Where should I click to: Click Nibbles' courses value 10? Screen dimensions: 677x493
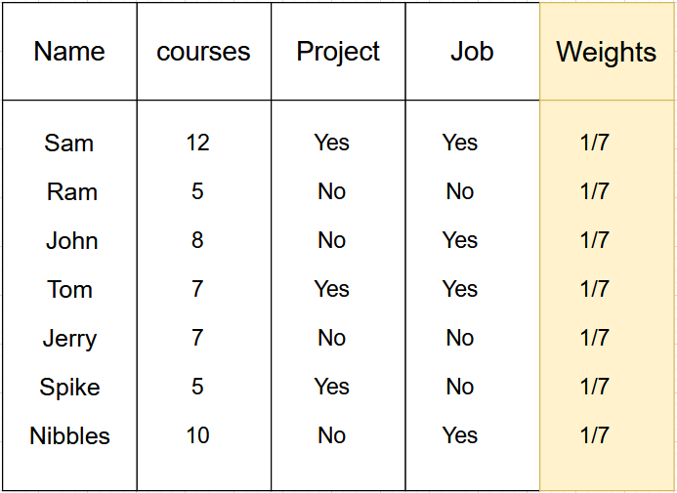pos(198,435)
